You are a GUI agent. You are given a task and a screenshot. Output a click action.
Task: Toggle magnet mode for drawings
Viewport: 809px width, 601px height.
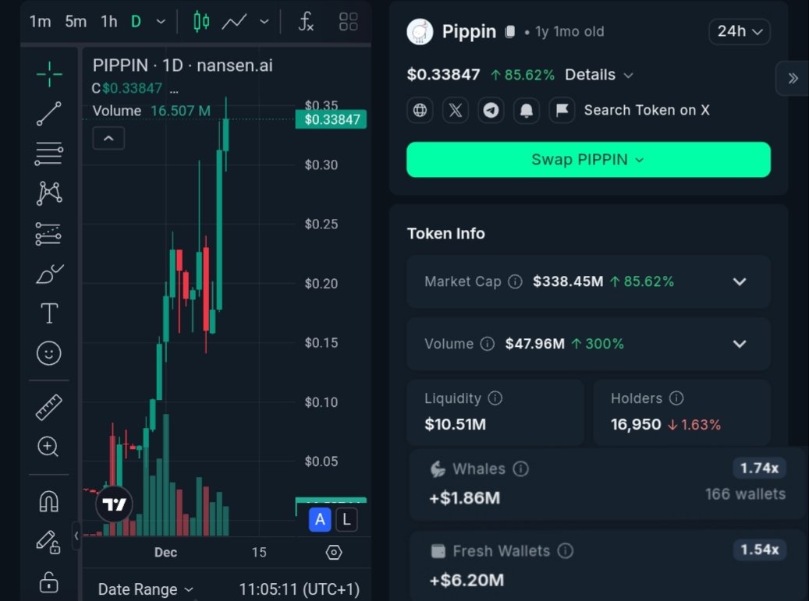click(48, 501)
